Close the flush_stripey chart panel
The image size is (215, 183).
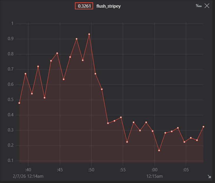tap(207, 6)
